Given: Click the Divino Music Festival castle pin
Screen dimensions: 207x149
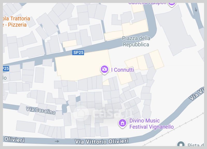Looking at the screenshot, I should [x=122, y=124].
